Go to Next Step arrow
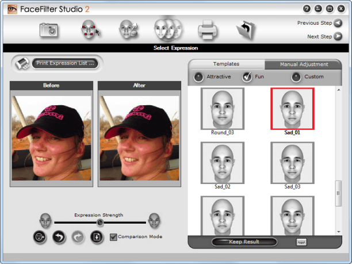 coord(338,36)
